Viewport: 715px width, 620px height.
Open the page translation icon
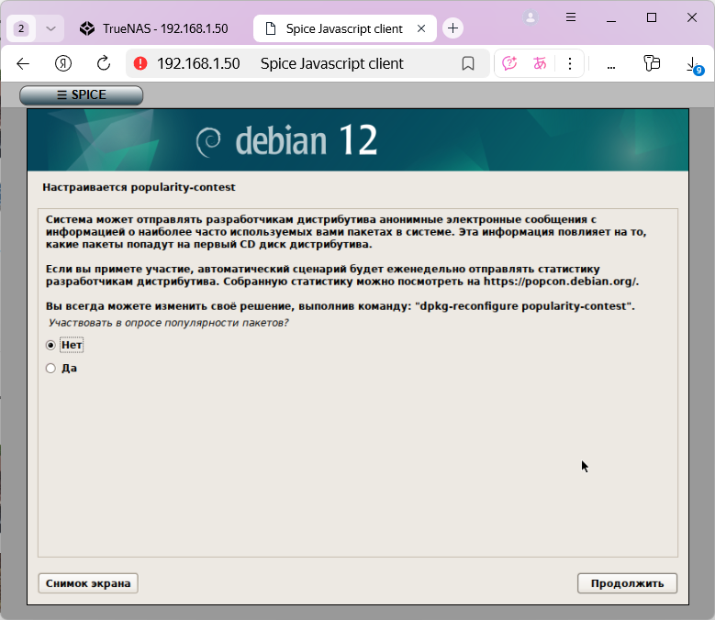pos(540,63)
